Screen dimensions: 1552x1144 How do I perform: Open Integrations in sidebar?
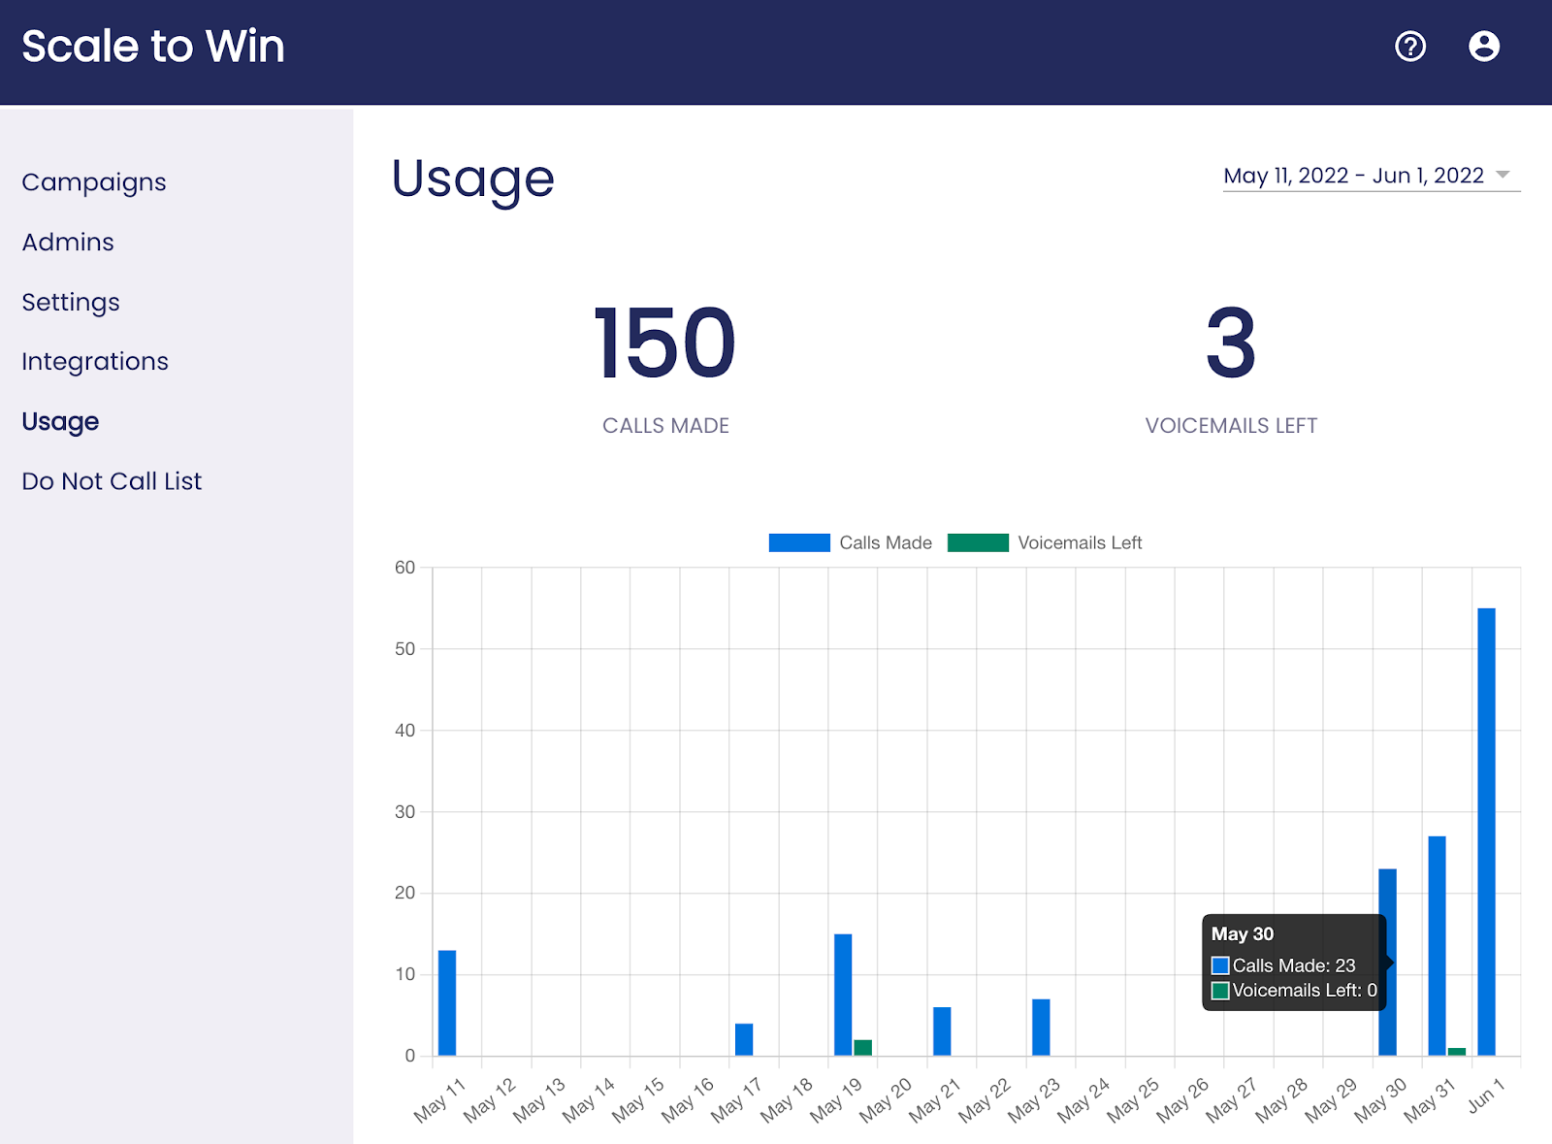[95, 361]
